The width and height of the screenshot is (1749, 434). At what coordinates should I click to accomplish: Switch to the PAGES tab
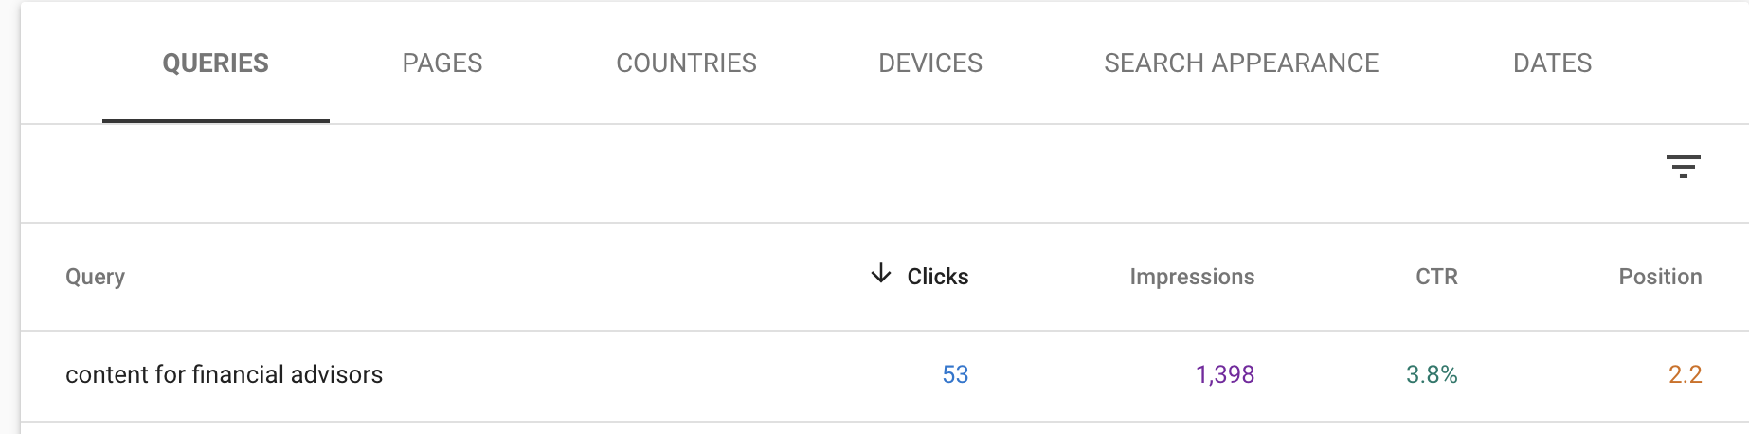[x=442, y=63]
